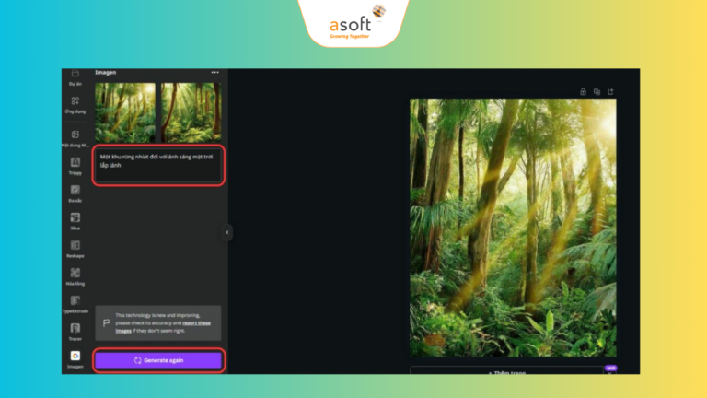The height and width of the screenshot is (398, 707).
Task: Select the first generated jungle thumbnail
Action: 126,111
